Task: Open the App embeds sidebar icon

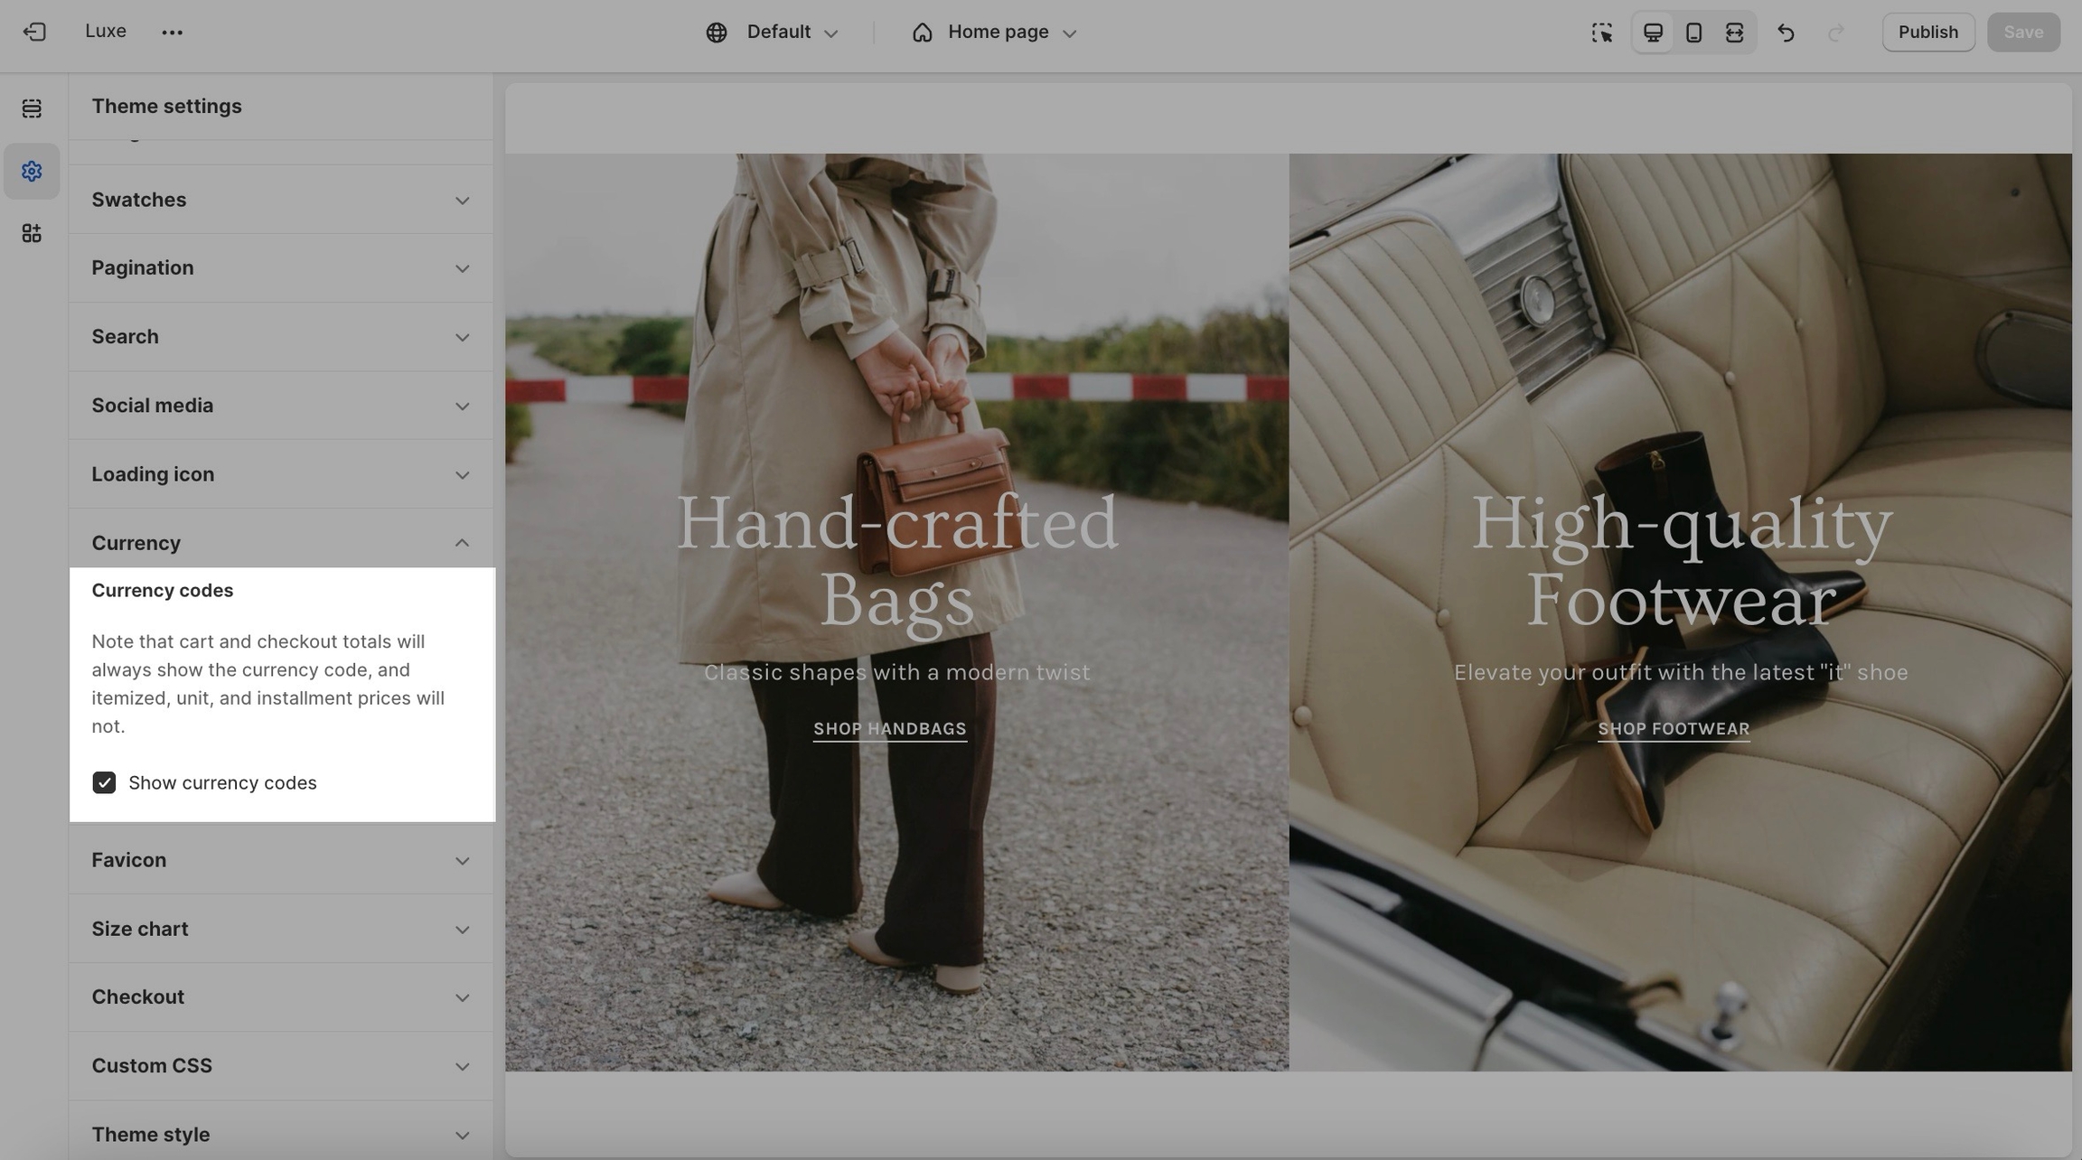Action: point(32,233)
